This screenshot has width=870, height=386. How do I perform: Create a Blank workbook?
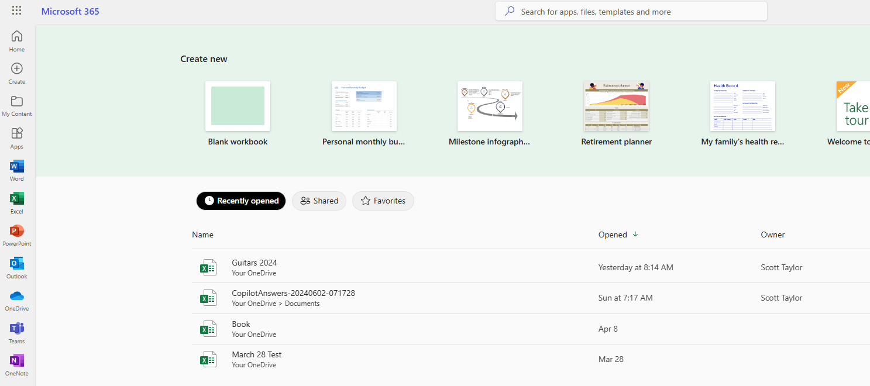[238, 106]
